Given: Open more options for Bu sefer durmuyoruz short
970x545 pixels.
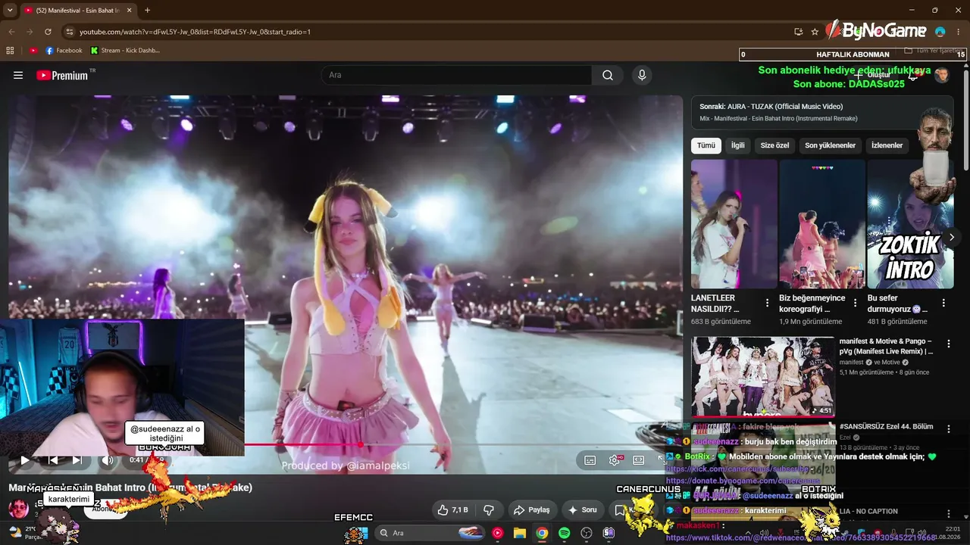Looking at the screenshot, I should point(943,303).
